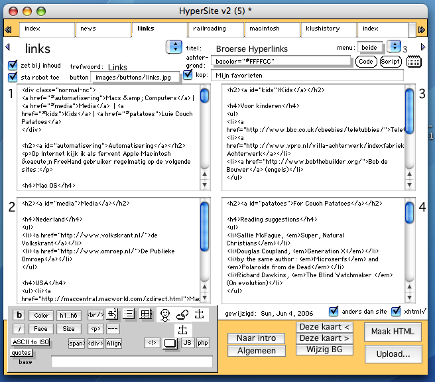This screenshot has width=435, height=382.
Task: Open the menu 'beide' dropdown stepper
Action: point(393,46)
